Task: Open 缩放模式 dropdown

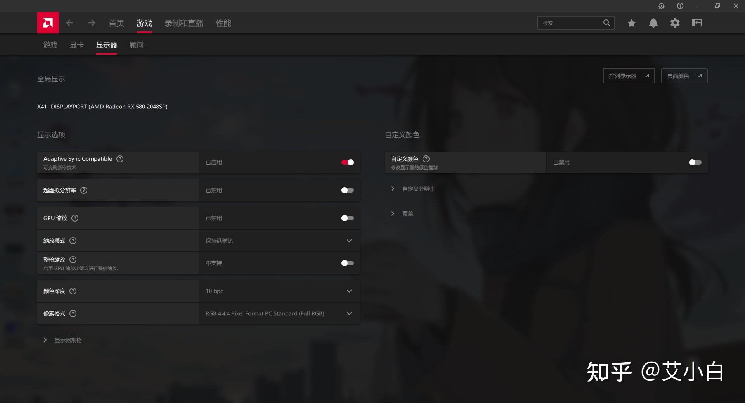Action: [279, 241]
